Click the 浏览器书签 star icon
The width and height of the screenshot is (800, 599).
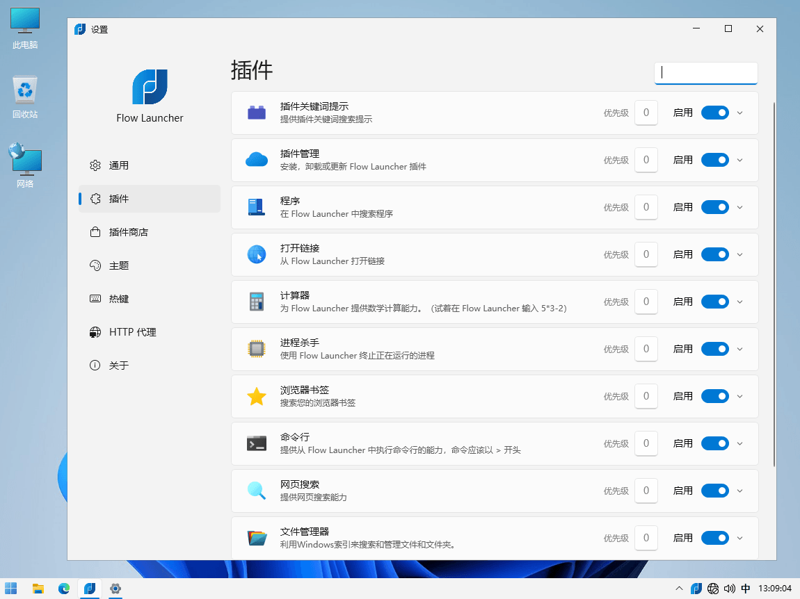[x=257, y=396]
